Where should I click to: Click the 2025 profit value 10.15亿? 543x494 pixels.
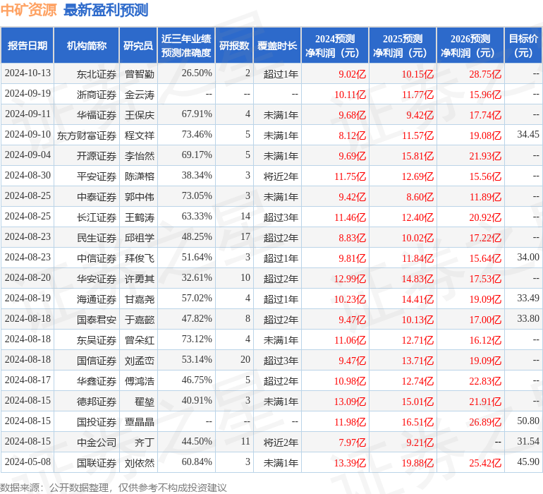tap(417, 74)
